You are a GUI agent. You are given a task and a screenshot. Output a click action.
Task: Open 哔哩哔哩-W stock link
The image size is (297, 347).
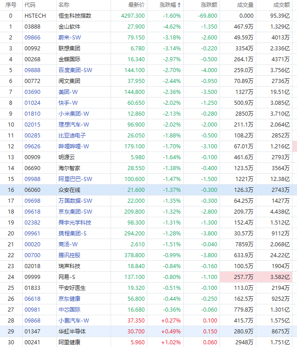[73, 146]
